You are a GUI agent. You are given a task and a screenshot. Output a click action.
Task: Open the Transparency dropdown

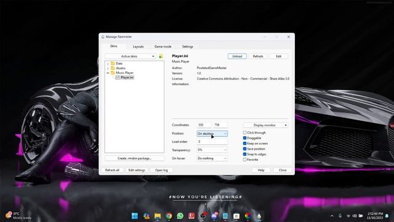pyautogui.click(x=212, y=150)
